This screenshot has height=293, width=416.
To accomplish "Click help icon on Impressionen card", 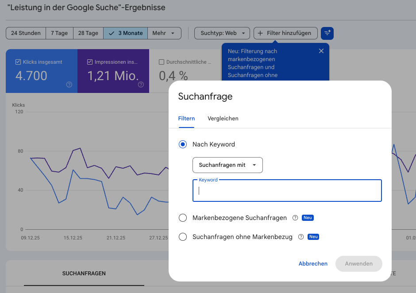I will tap(141, 85).
